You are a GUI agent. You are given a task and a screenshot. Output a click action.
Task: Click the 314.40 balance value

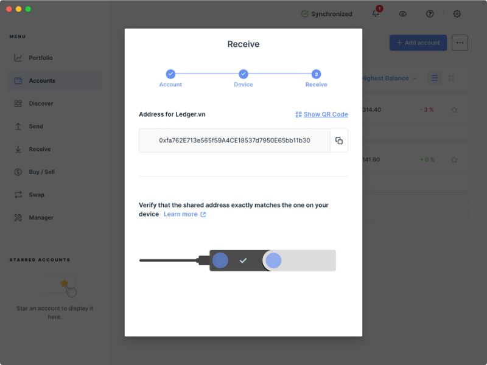371,110
